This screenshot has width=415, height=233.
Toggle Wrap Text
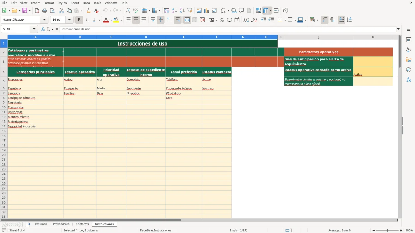coord(177,20)
